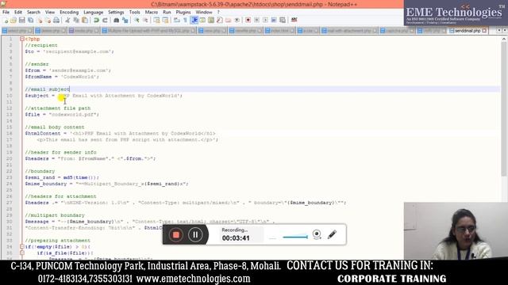Toggle word wrap in the toolbar

pyautogui.click(x=176, y=21)
